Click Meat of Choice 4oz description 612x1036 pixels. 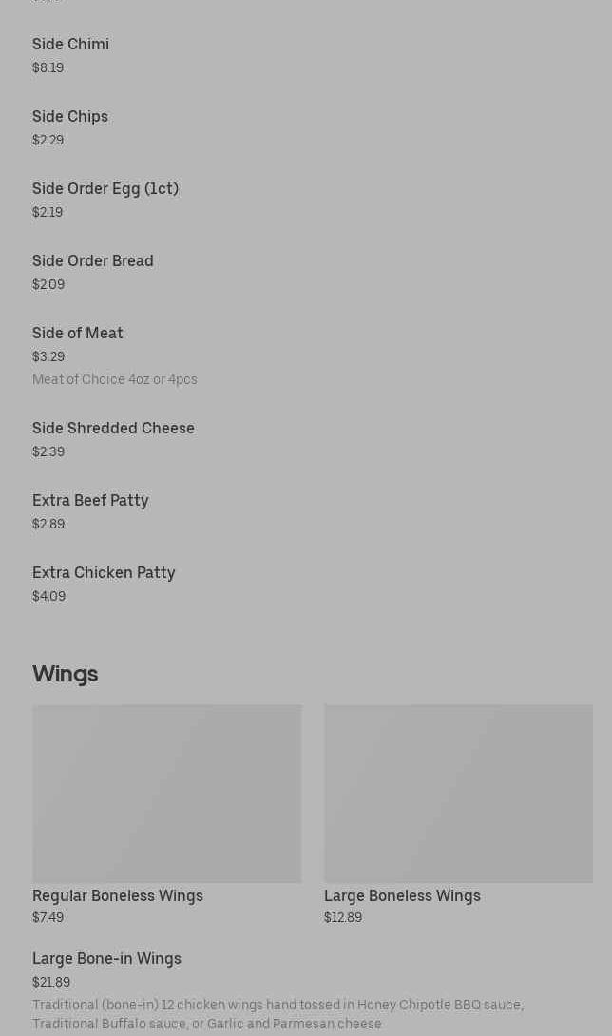114,379
